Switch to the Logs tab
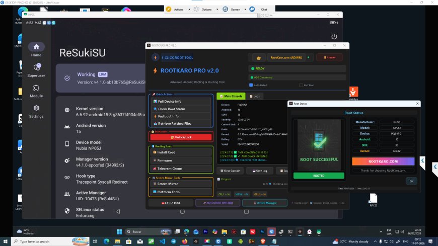 [254, 96]
